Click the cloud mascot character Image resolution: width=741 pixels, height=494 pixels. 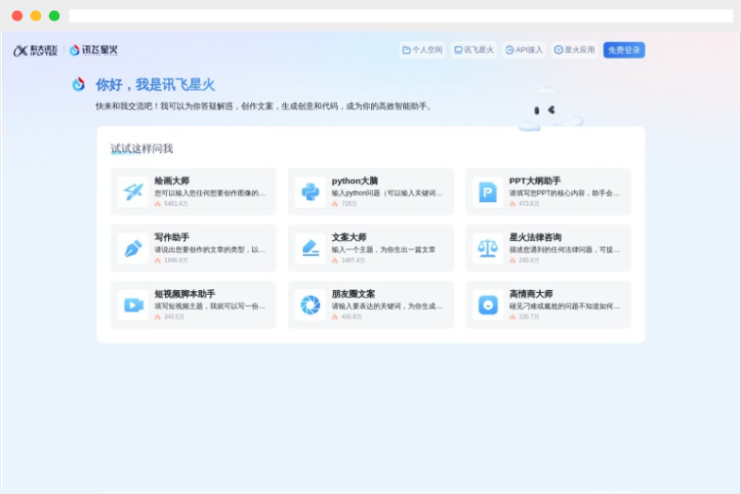[x=550, y=109]
